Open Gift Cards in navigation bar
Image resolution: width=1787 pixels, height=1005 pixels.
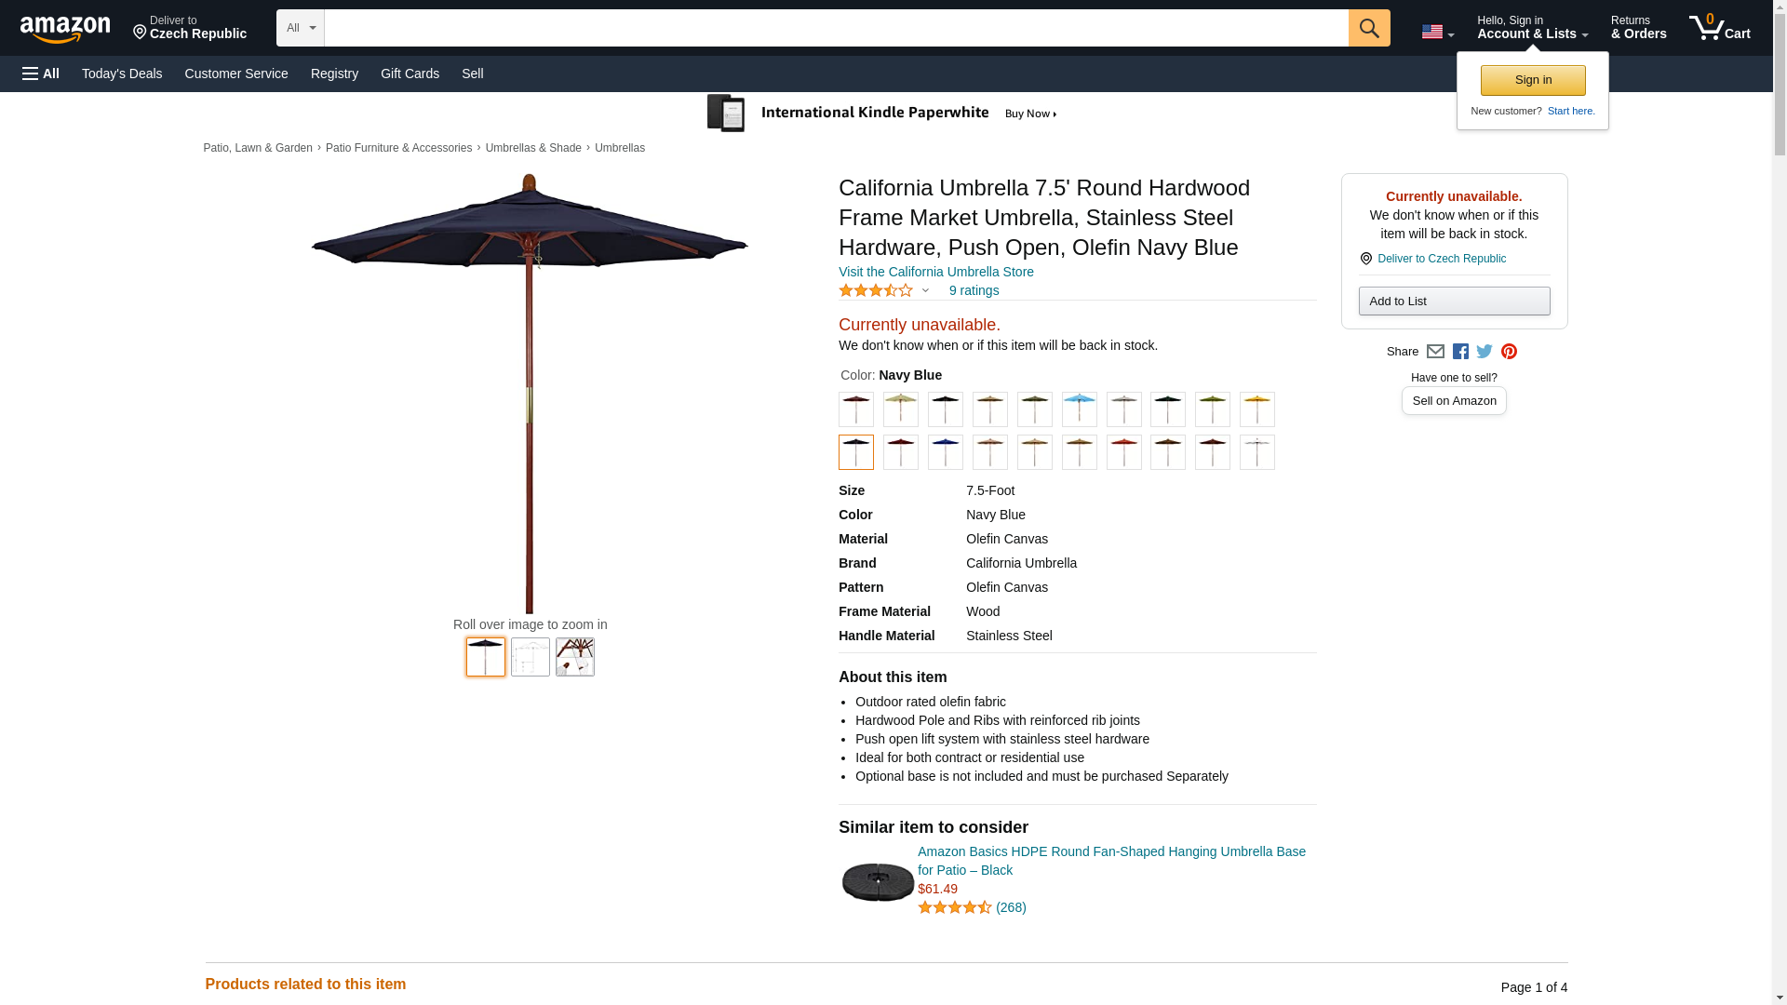point(410,74)
